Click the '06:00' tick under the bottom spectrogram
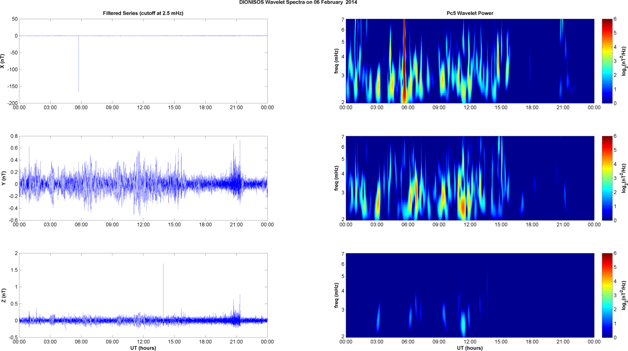Viewport: 628px width, 351px height. (x=408, y=342)
